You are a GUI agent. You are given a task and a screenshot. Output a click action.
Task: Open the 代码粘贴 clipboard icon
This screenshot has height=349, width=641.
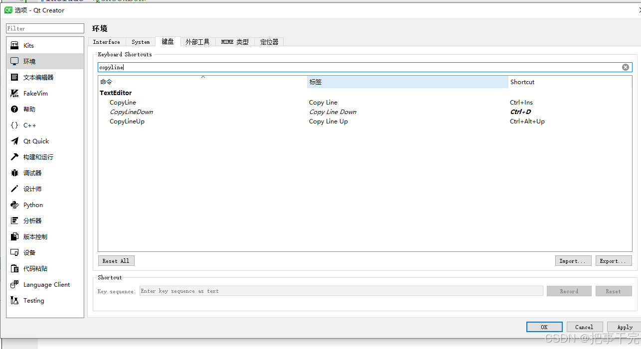(x=14, y=268)
